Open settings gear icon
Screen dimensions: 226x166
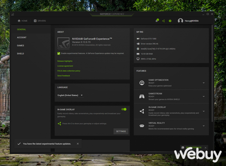(x=170, y=21)
